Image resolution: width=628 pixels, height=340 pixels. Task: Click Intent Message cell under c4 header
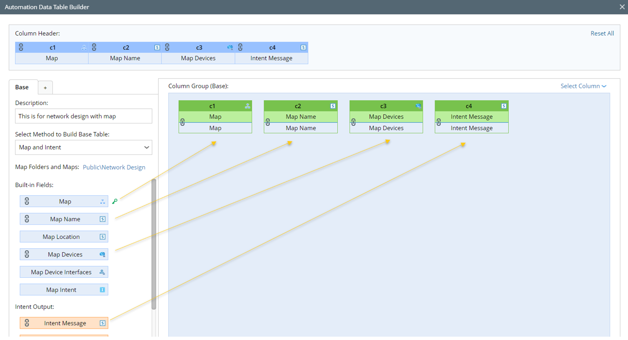[271, 58]
